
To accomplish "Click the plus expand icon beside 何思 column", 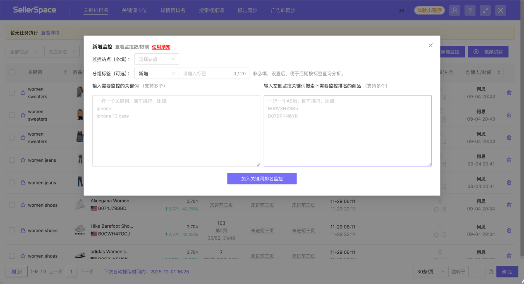I will click(x=440, y=201).
